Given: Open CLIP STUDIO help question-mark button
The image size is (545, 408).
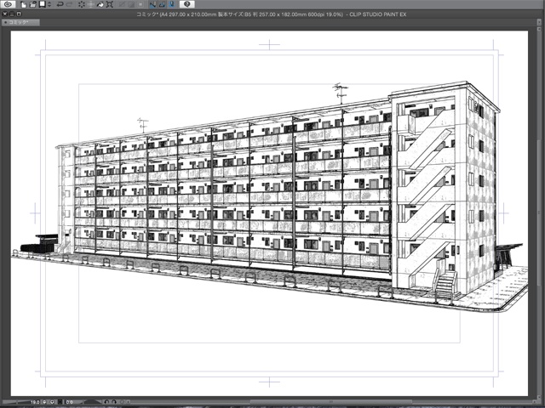Looking at the screenshot, I should click(187, 4).
